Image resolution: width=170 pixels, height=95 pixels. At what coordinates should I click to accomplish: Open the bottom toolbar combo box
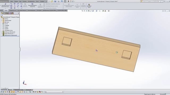(x=54, y=92)
